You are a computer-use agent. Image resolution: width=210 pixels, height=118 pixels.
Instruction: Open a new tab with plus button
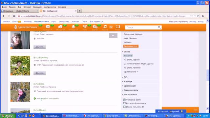(x=79, y=11)
